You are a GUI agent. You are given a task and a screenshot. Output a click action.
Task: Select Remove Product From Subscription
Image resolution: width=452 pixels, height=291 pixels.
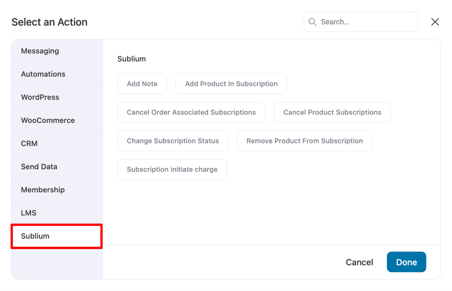coord(304,141)
